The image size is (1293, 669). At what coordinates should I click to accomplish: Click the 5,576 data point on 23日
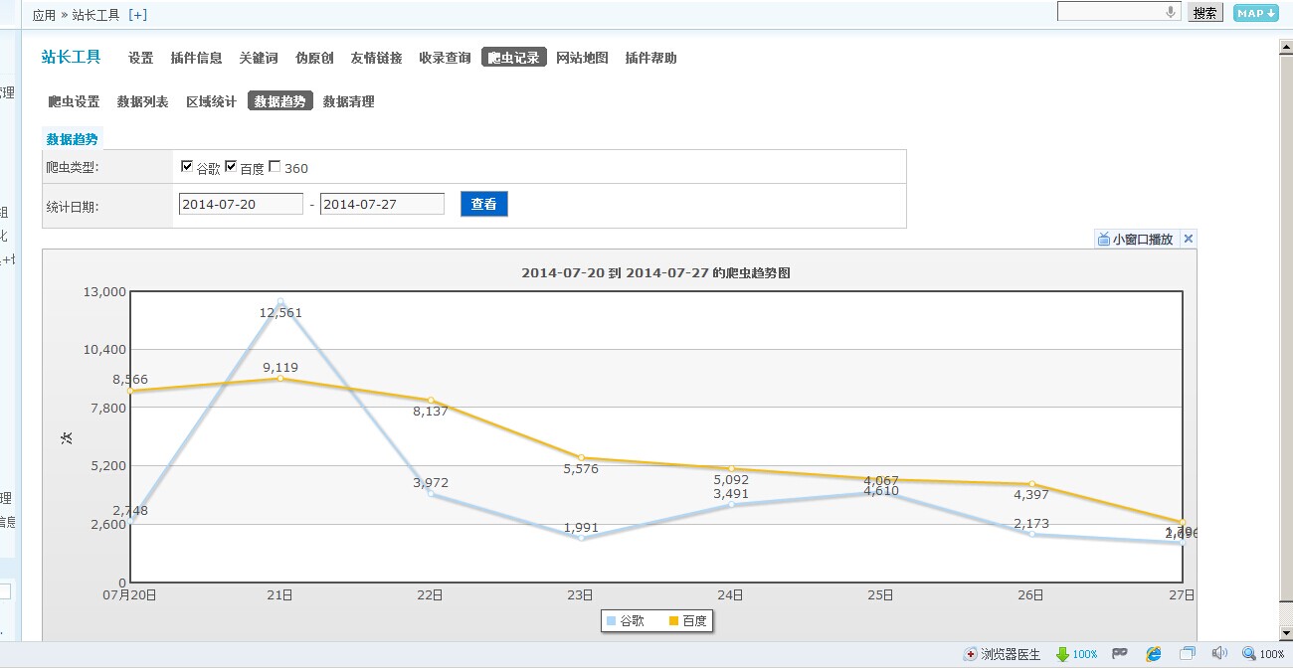point(581,457)
